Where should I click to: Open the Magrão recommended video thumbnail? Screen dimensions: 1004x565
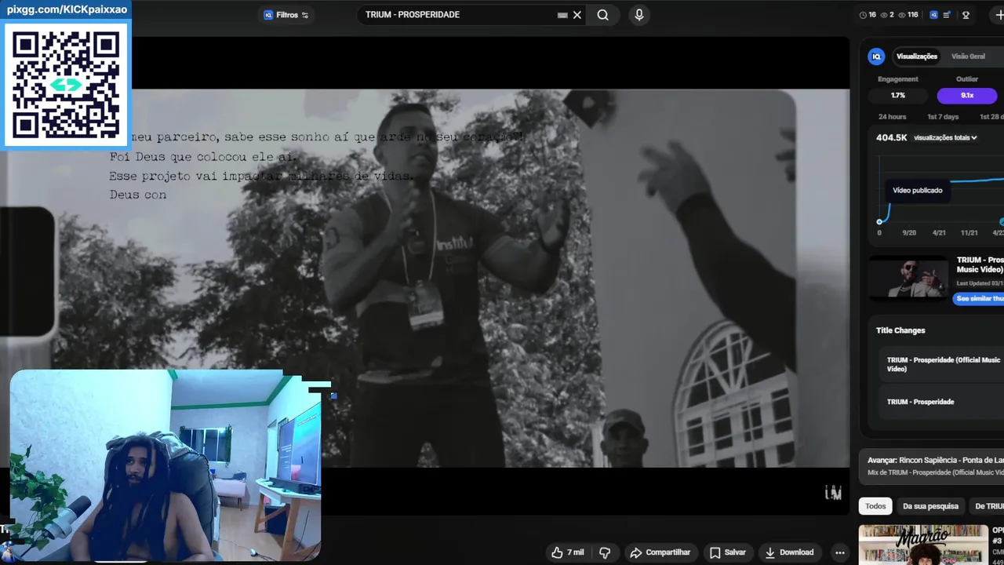[923, 545]
